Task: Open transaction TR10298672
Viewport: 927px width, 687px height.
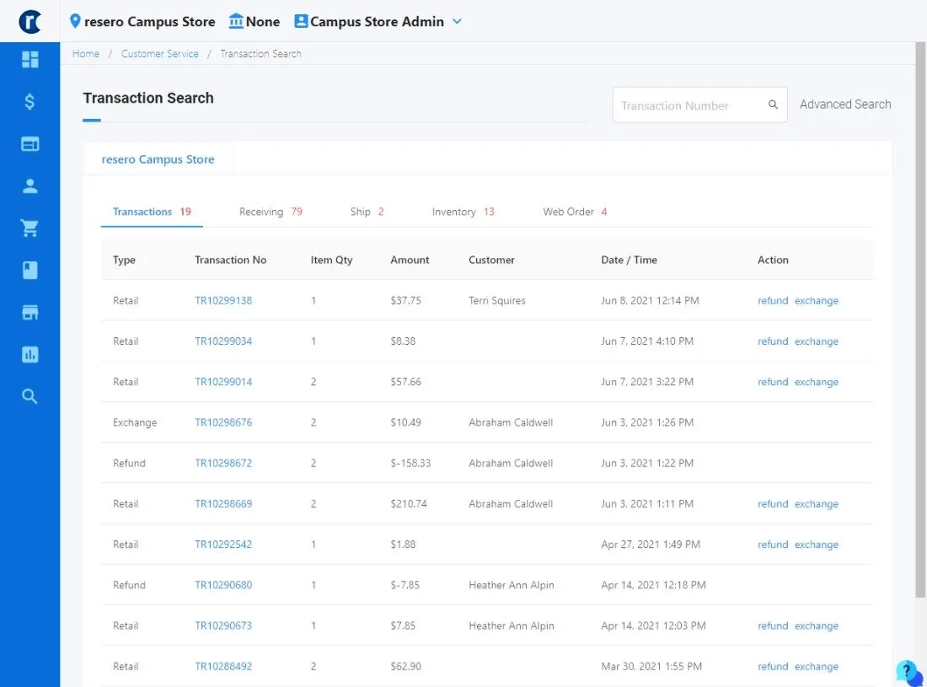Action: (x=223, y=463)
